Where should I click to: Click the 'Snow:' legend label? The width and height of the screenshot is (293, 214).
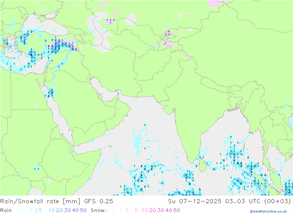(x=98, y=210)
